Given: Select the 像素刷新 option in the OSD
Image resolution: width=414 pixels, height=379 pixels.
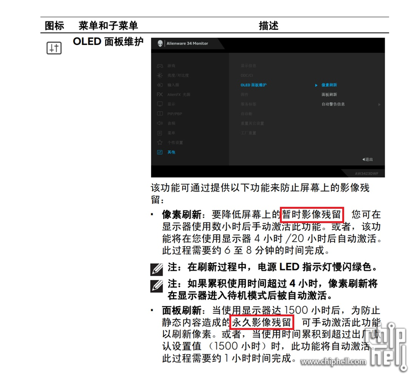Looking at the screenshot, I should pos(329,85).
